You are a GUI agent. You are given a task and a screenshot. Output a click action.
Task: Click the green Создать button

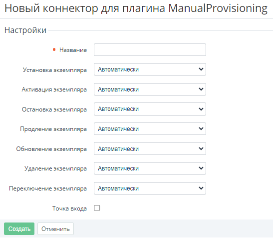click(x=19, y=229)
